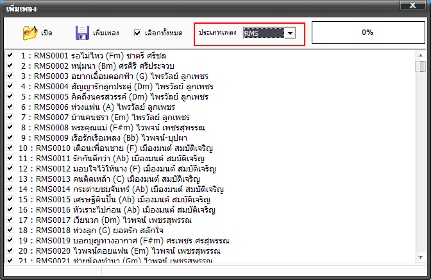Toggle checkbox for song 20 RMS0020

(10, 250)
